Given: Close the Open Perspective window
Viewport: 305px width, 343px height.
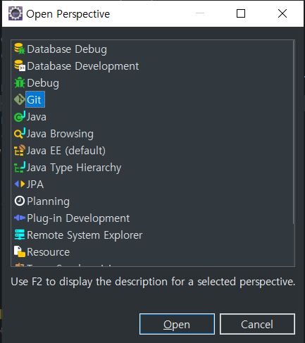Looking at the screenshot, I should tap(282, 13).
